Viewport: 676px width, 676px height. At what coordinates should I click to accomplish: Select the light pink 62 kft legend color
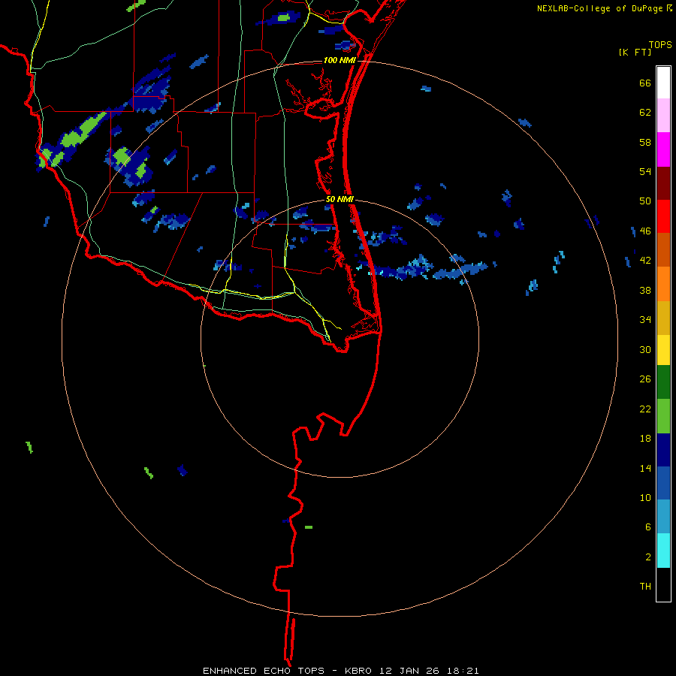(663, 116)
